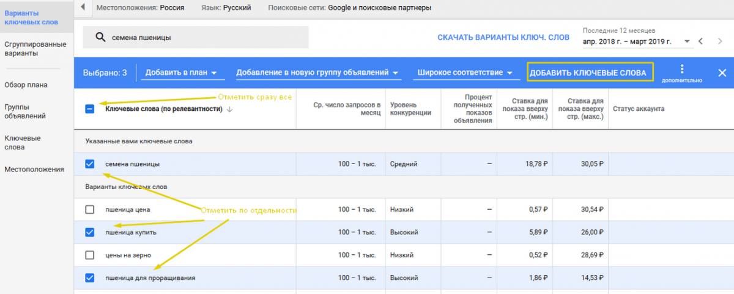
Task: Click 'СКАЧАТЬ ВАРИАНТЫ КЛЮЧ. СЛОВ' link
Action: click(x=503, y=38)
